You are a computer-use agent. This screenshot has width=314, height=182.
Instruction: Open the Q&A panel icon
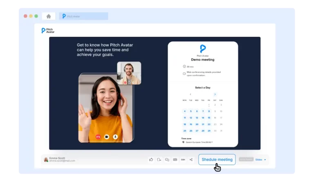[x=183, y=159]
